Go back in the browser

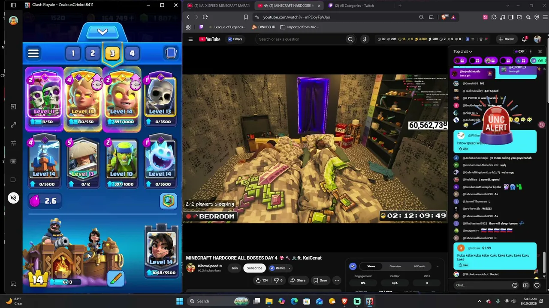pos(188,17)
